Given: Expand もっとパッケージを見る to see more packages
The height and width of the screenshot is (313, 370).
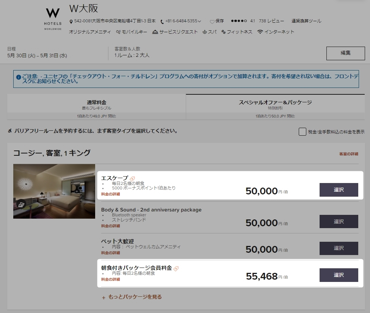Looking at the screenshot, I should (x=132, y=297).
